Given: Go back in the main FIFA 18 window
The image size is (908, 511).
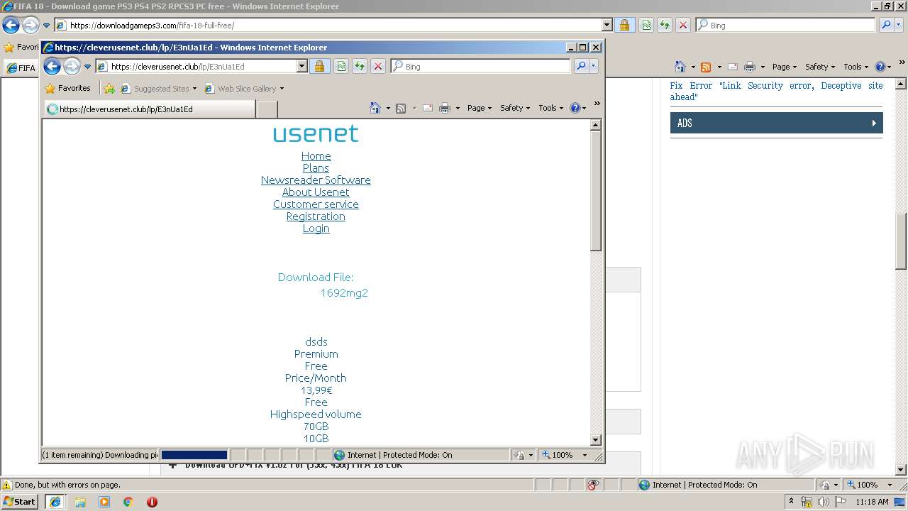Looking at the screenshot, I should [x=11, y=26].
